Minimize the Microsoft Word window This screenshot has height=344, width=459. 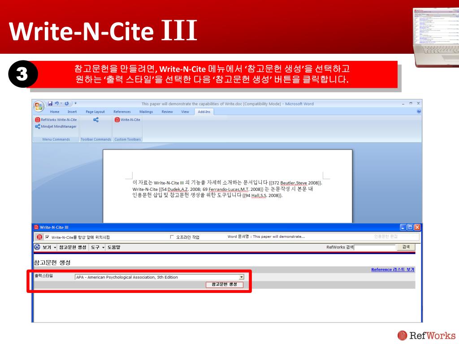point(403,103)
